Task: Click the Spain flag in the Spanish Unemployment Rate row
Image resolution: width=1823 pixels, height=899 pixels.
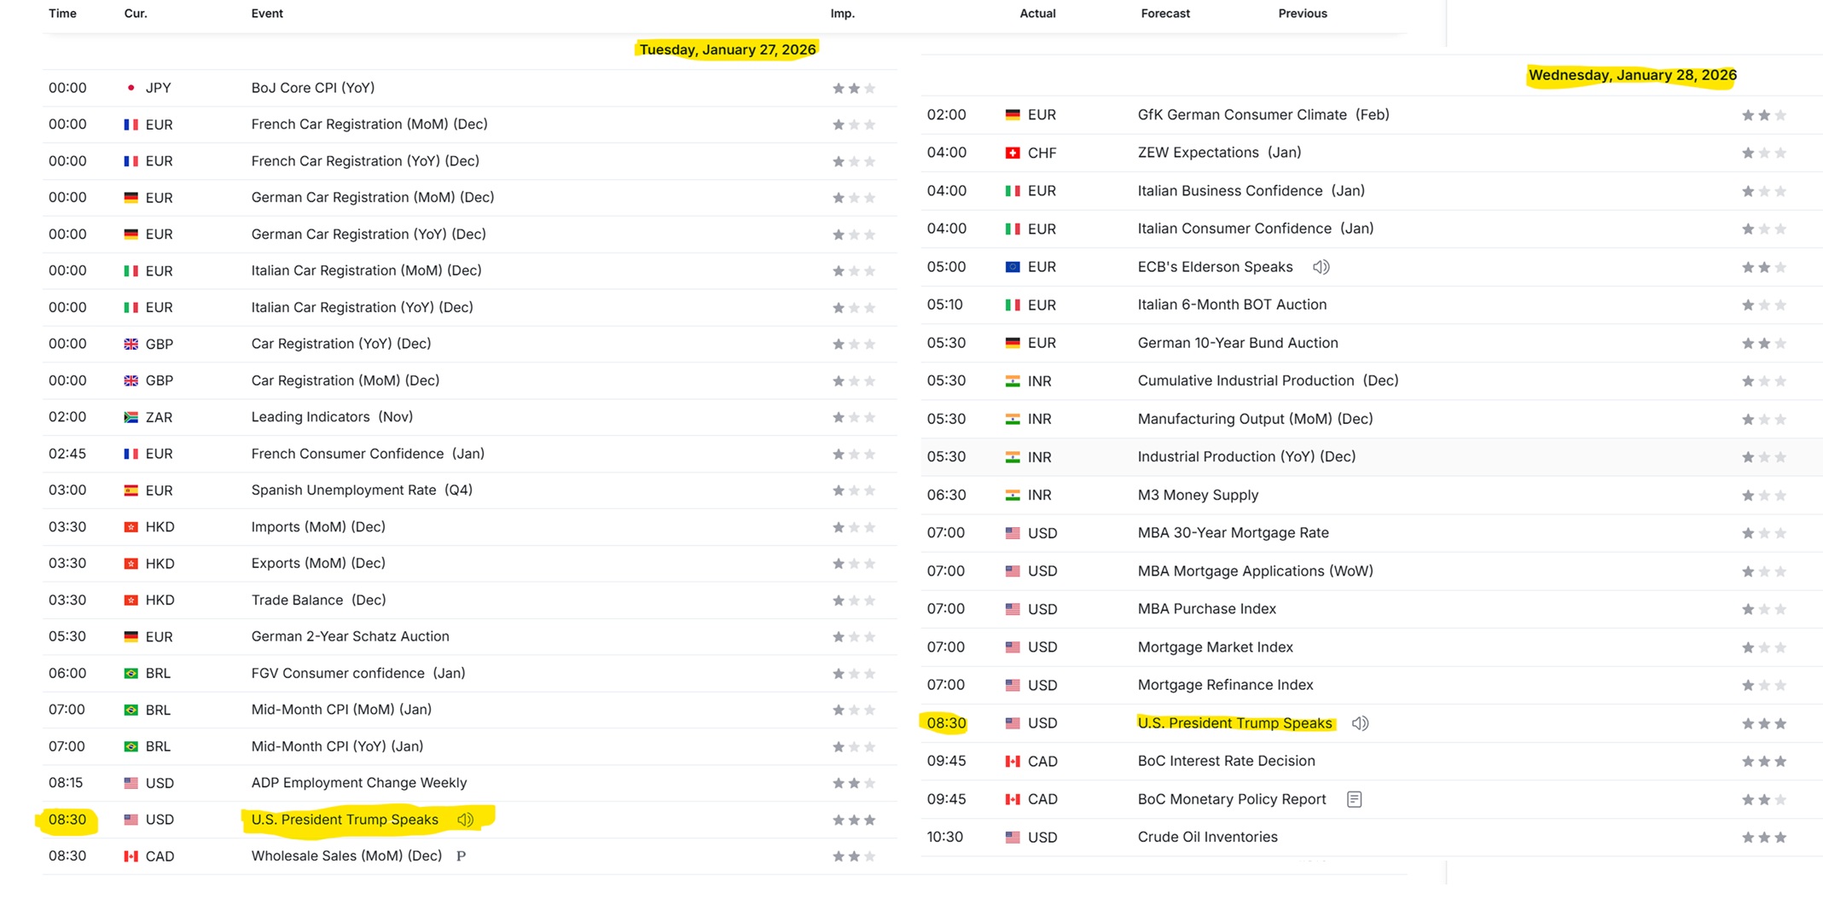Action: pos(131,490)
